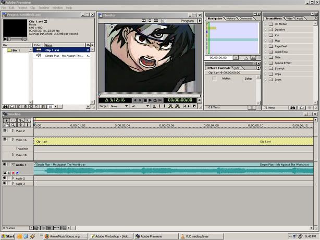Select the Range Select marquee tool
Image resolution: width=320 pixels, height=240 pixels.
coord(13,120)
